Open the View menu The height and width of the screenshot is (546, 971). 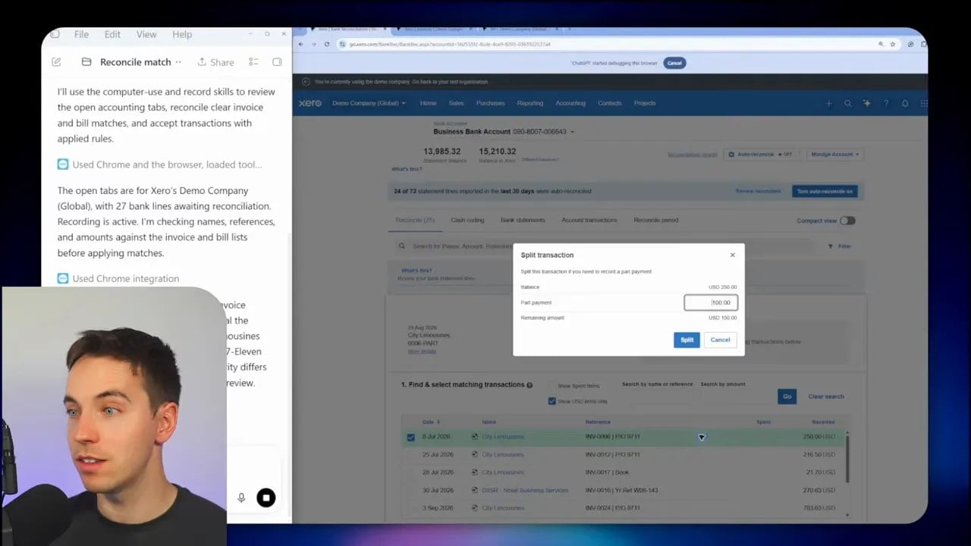[146, 34]
